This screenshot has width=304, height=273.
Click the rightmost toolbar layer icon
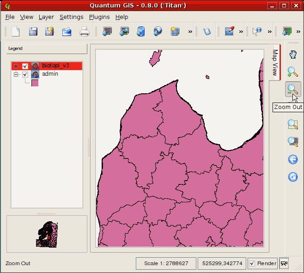tap(287, 31)
